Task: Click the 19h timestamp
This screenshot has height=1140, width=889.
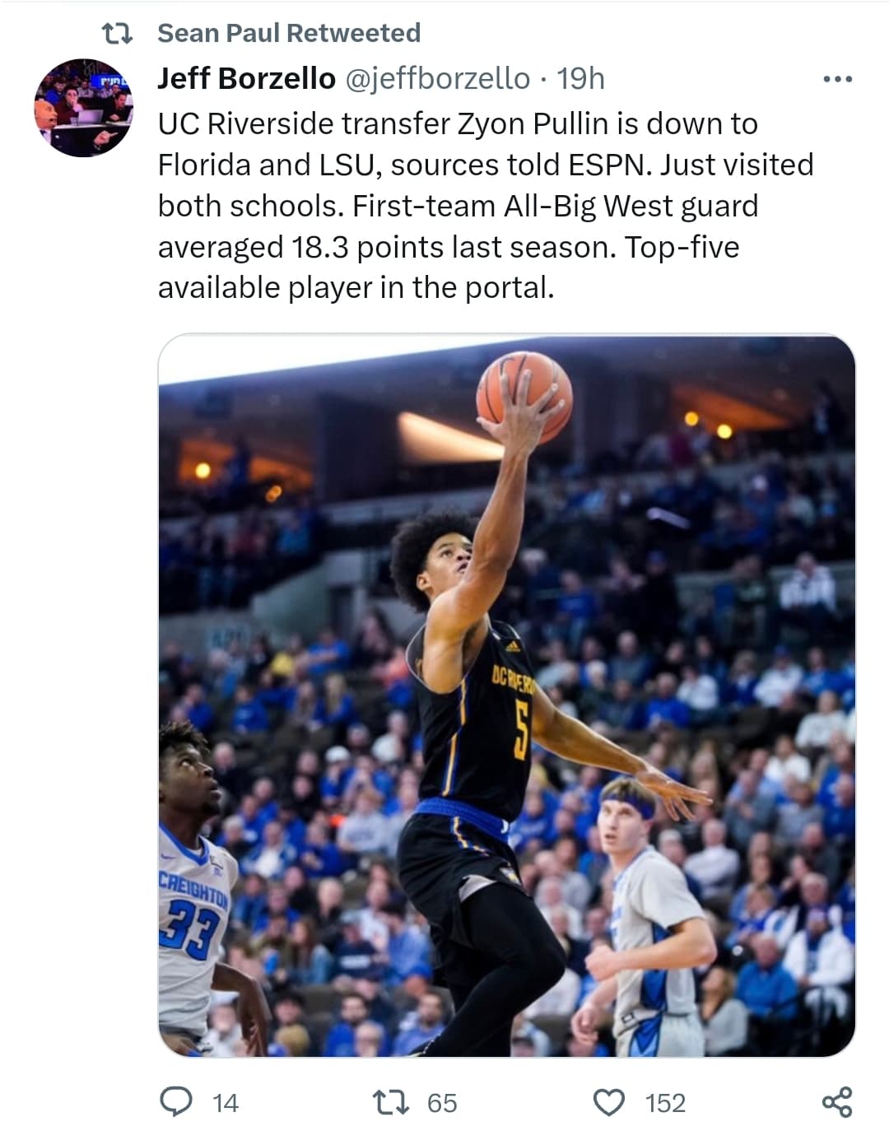Action: [x=580, y=79]
